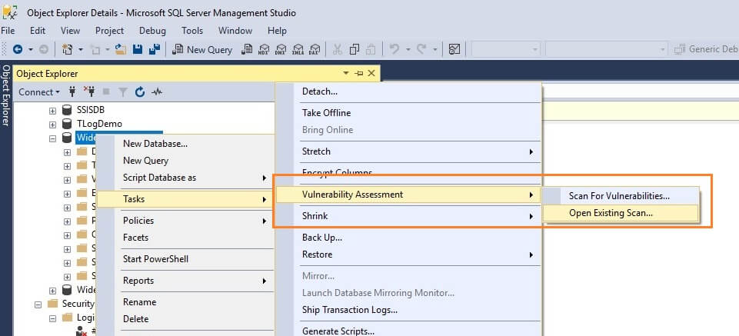Expand the TLogDemo database node
This screenshot has width=739, height=336.
(53, 124)
